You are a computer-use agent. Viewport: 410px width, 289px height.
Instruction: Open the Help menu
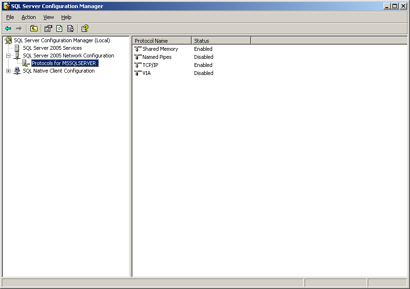tap(66, 17)
